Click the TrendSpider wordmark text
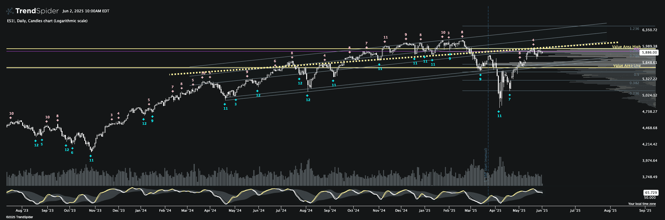 pyautogui.click(x=37, y=11)
